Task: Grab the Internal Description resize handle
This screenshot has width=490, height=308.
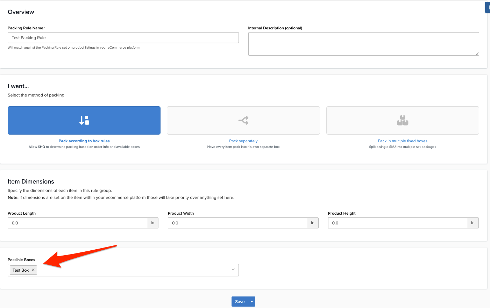Action: click(x=477, y=54)
